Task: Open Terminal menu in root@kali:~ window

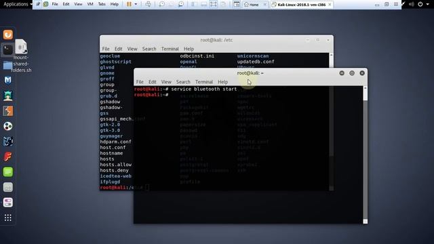Action: (204, 82)
